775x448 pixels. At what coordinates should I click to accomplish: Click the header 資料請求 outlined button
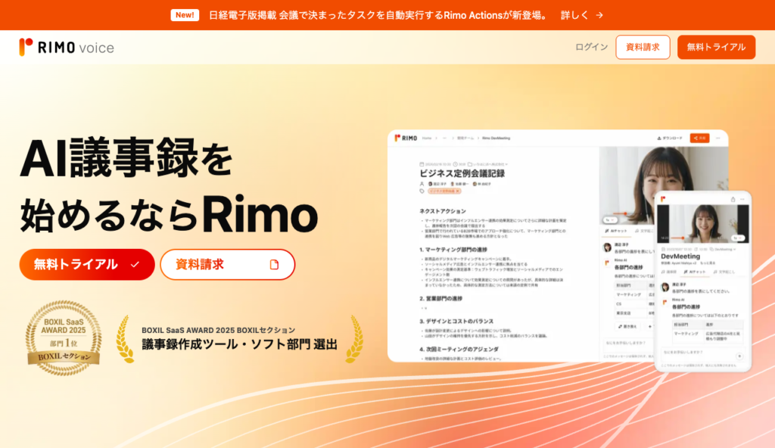click(x=643, y=48)
